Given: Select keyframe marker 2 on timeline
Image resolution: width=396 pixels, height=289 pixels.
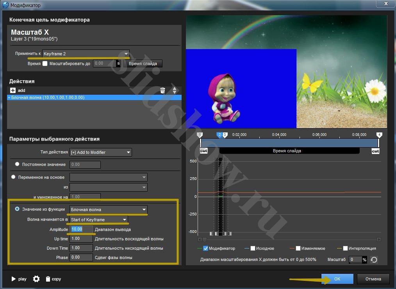Looking at the screenshot, I should coord(219,135).
